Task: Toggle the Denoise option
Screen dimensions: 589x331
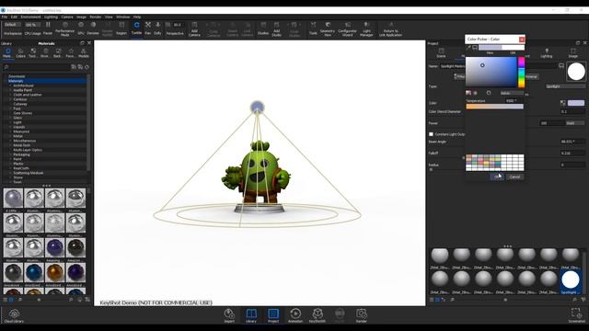Action: coord(93,29)
